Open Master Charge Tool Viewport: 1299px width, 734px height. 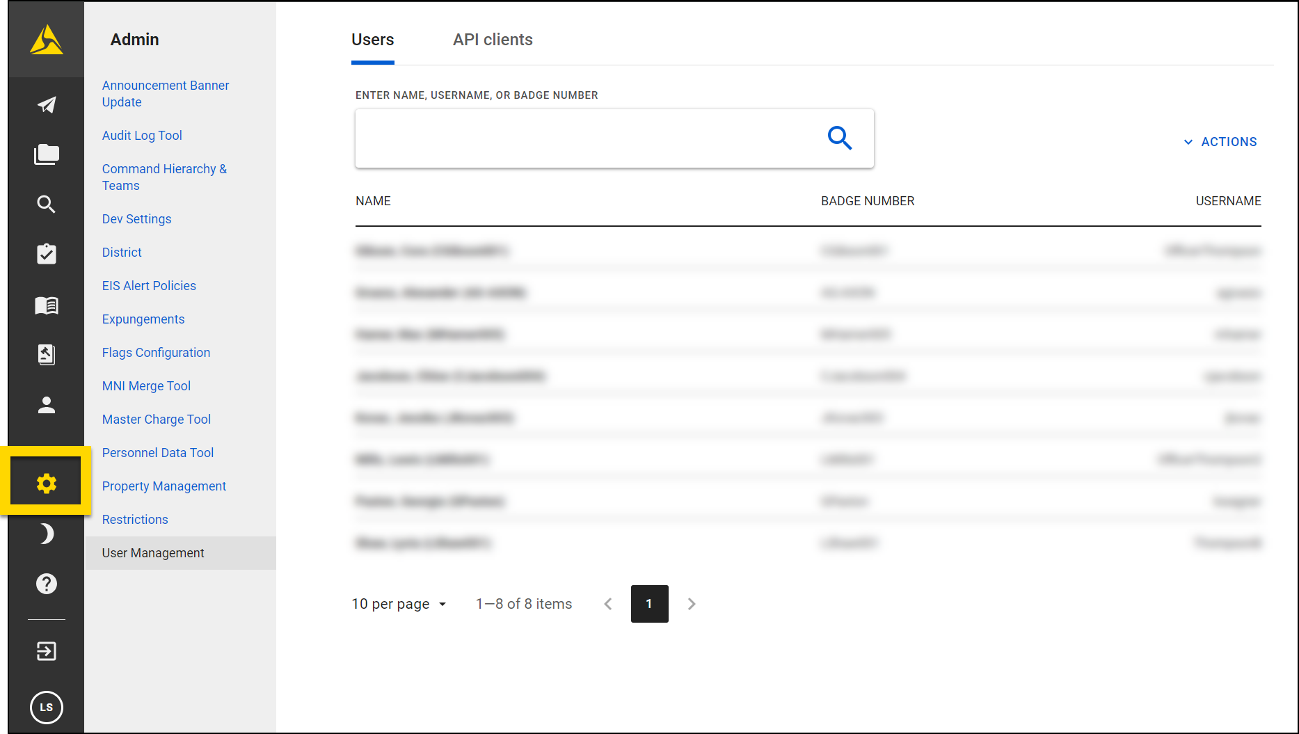156,419
